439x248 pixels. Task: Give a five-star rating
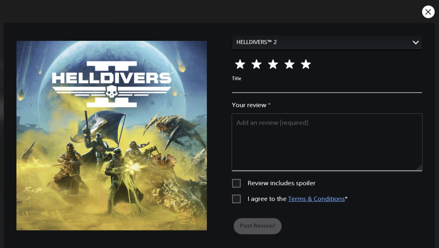tap(306, 64)
